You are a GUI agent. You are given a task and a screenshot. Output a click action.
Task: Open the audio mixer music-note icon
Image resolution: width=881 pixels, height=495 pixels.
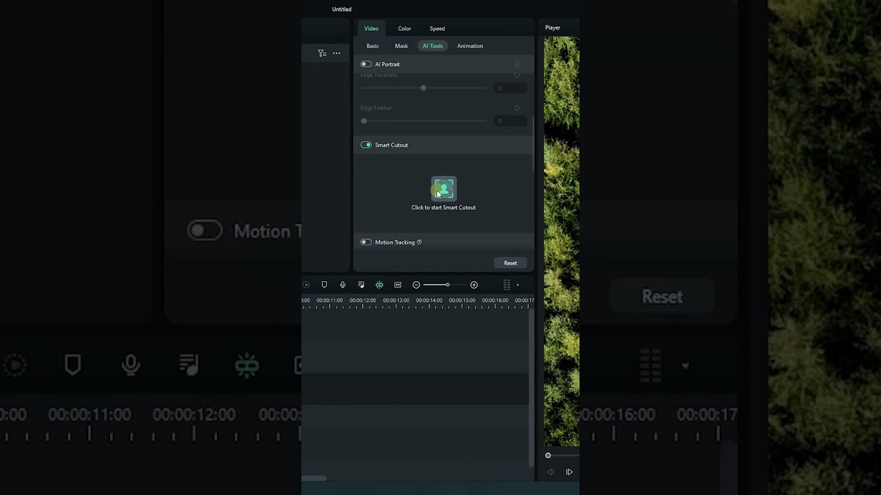point(361,285)
